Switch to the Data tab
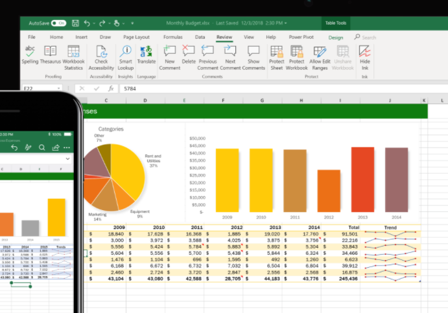This screenshot has height=313, width=448. click(x=200, y=37)
